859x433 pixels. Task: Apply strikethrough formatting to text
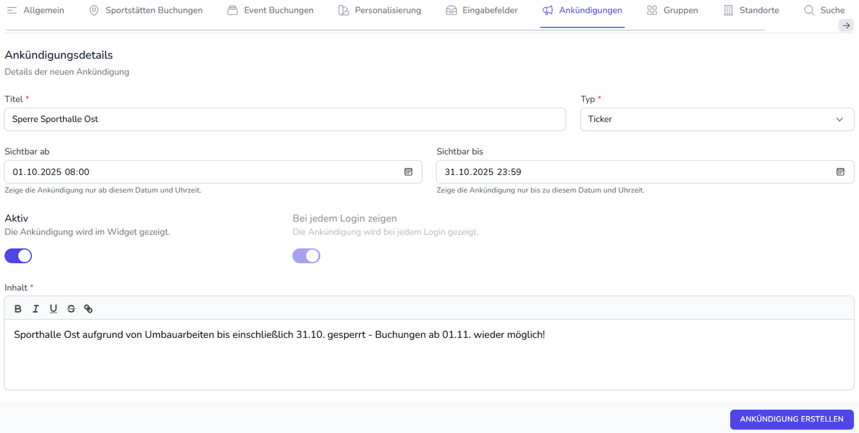click(x=71, y=309)
